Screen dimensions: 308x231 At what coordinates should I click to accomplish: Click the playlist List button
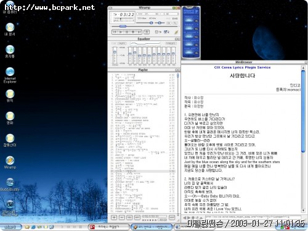click(x=172, y=217)
